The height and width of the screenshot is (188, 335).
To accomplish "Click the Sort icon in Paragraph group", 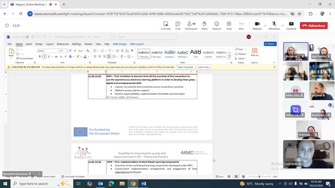I will (x=127, y=51).
